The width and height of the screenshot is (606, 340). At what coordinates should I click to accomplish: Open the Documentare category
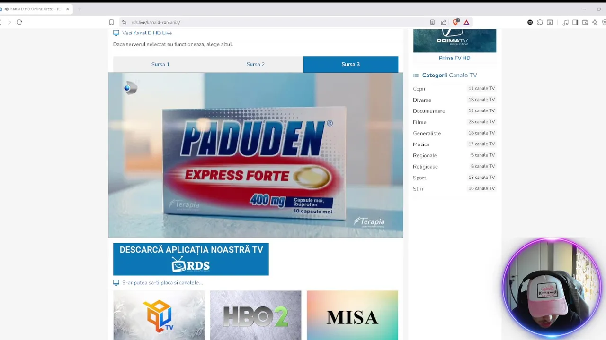coord(429,111)
